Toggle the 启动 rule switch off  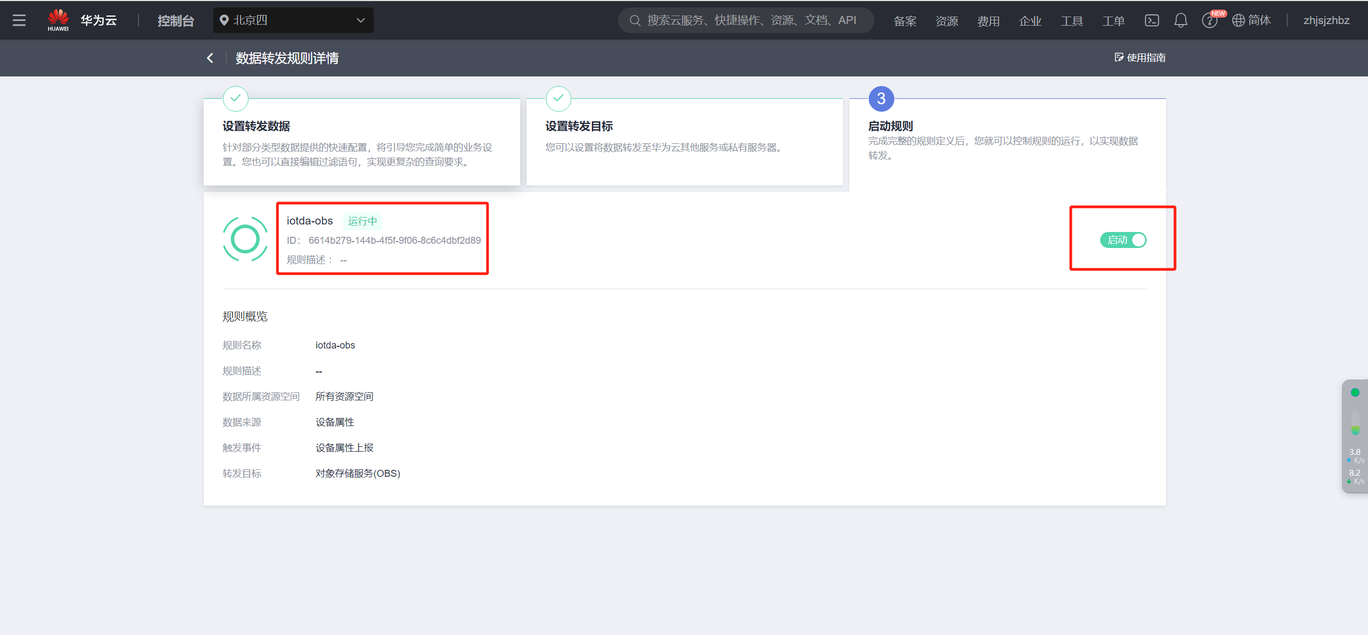(x=1123, y=240)
